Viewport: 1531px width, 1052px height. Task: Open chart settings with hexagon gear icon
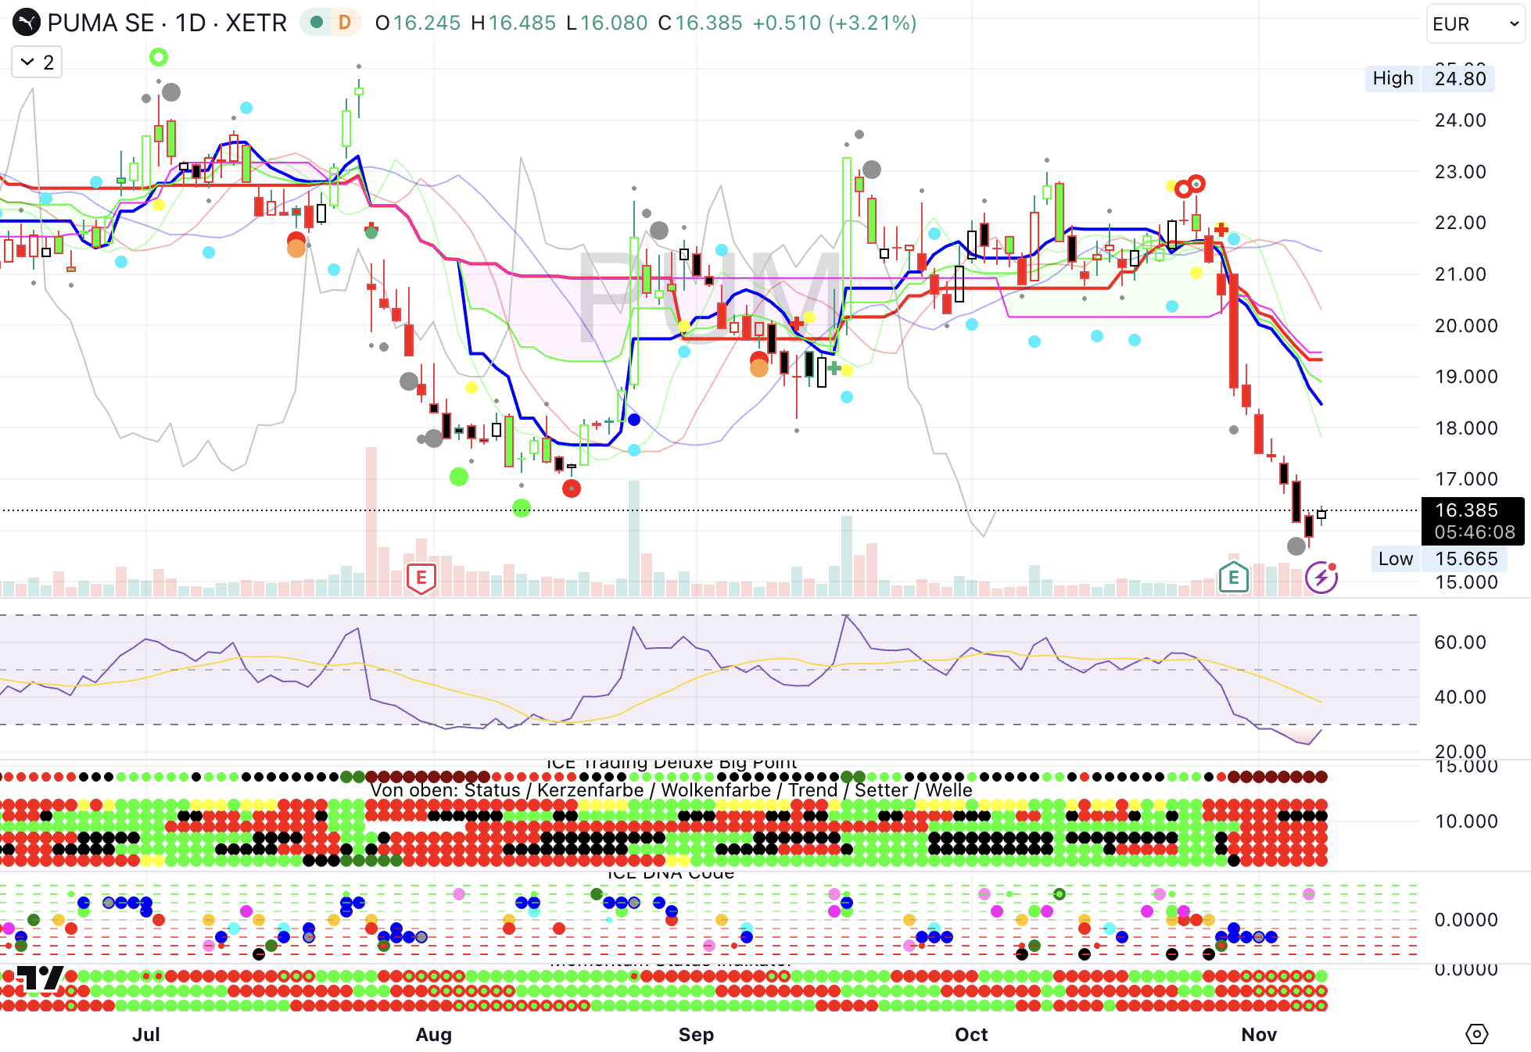coord(1476,1034)
